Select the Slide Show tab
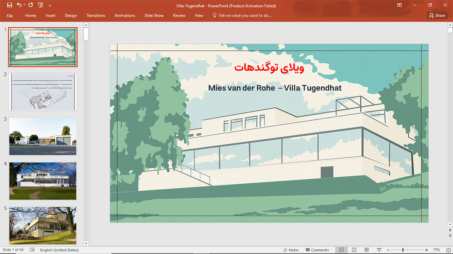This screenshot has width=453, height=254. coord(154,16)
